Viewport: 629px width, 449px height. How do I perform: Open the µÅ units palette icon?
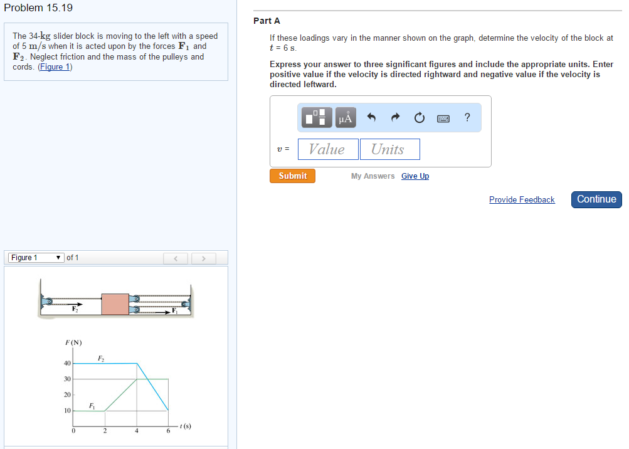345,117
